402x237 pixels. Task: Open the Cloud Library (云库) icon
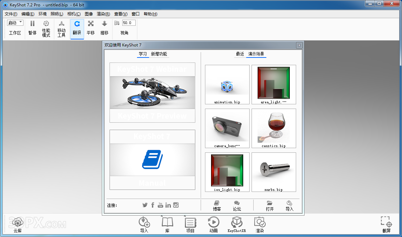coord(17,222)
